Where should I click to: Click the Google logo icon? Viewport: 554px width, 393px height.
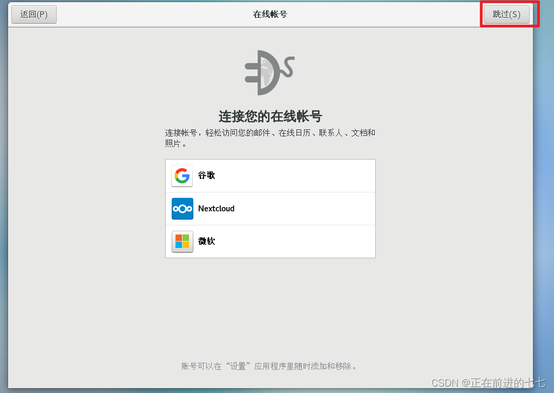[x=182, y=176]
